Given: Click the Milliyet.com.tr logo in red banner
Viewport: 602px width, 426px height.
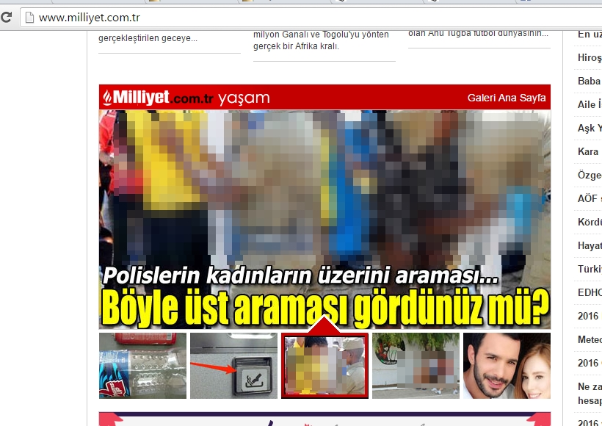Looking at the screenshot, I should [158, 98].
